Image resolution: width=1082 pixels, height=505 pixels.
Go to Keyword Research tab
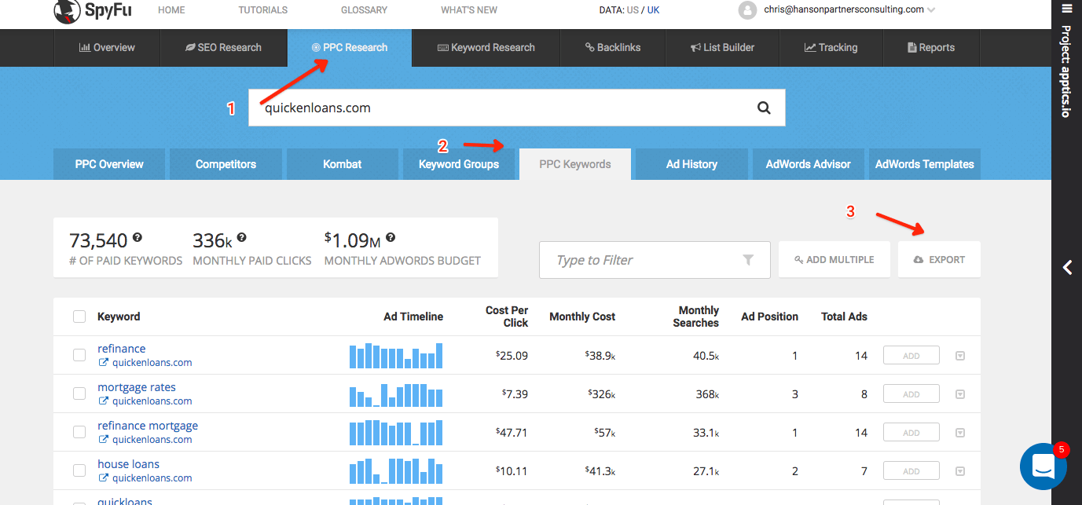[486, 48]
